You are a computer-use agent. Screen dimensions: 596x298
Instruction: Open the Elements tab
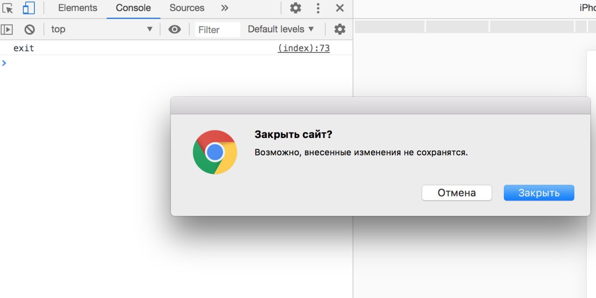click(x=78, y=8)
